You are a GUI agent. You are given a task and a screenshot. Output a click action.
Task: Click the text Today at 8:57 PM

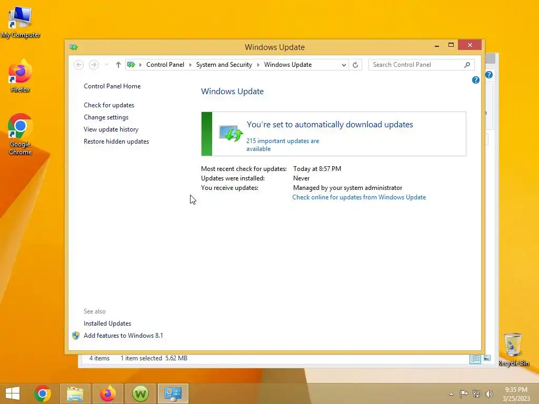(x=317, y=169)
